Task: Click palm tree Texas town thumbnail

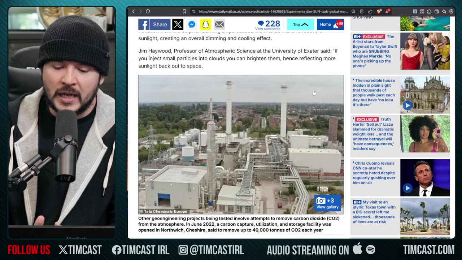Action: [x=425, y=217]
